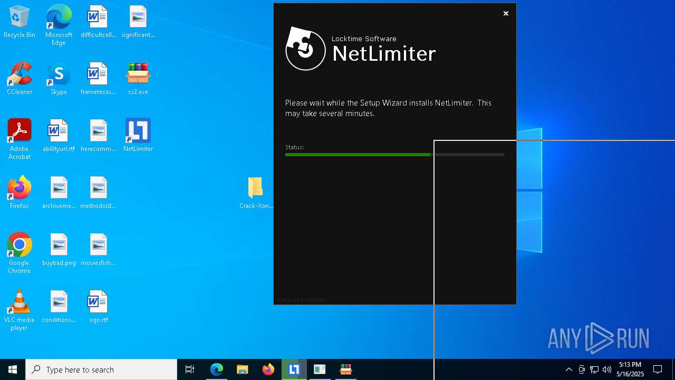Select the moviesfish image file icon
675x380 pixels.
[x=98, y=250]
